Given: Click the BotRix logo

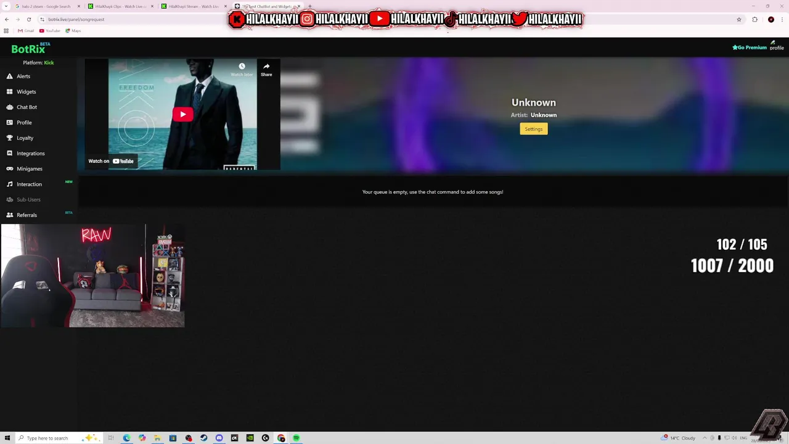Looking at the screenshot, I should tap(28, 49).
